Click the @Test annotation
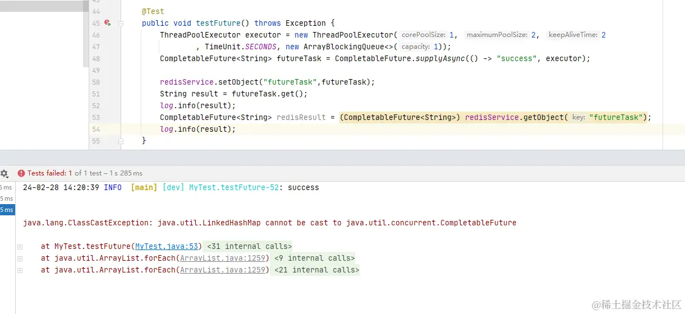The image size is (685, 314). 153,11
